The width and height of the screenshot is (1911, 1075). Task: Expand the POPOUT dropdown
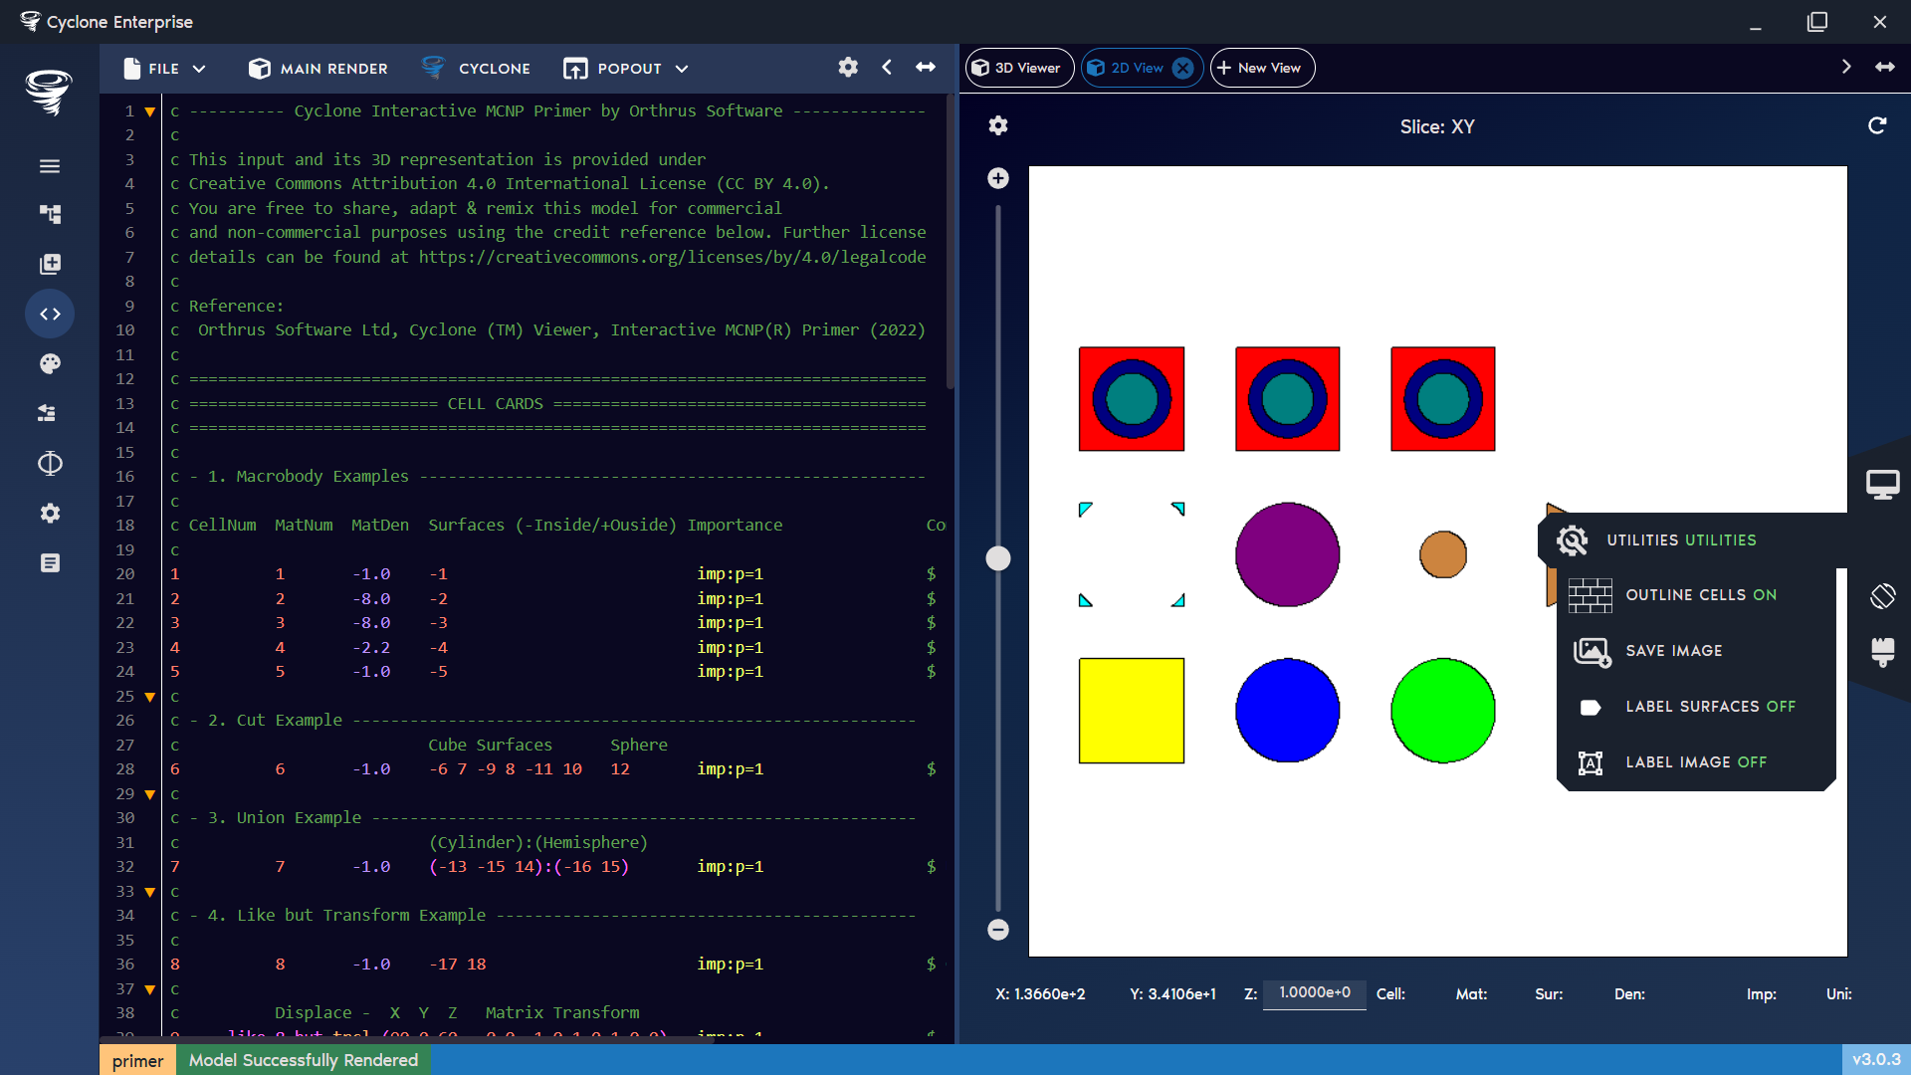[x=625, y=68]
